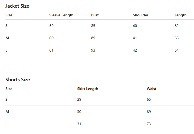Select the Sleeve Length column header
Screen dimensions: 194x134
(61, 15)
